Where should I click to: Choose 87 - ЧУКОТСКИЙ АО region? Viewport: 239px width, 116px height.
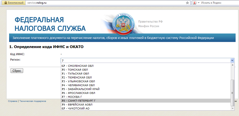[x=146, y=108]
